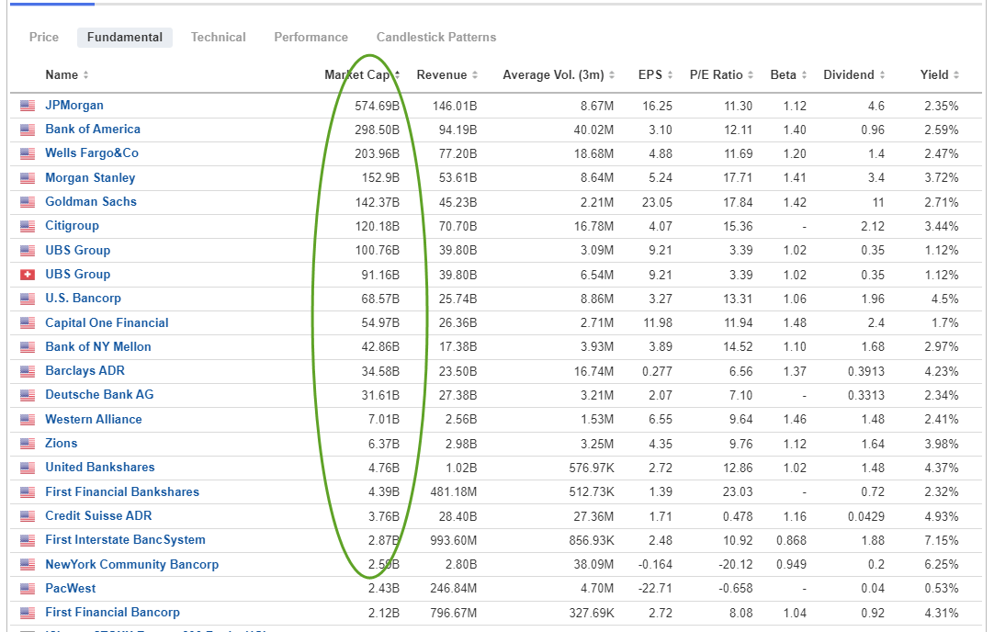Click the US flag beside Barclays ADR
Image resolution: width=994 pixels, height=632 pixels.
click(x=28, y=371)
